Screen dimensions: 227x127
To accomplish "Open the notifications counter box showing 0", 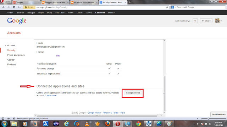I will click(195, 21).
